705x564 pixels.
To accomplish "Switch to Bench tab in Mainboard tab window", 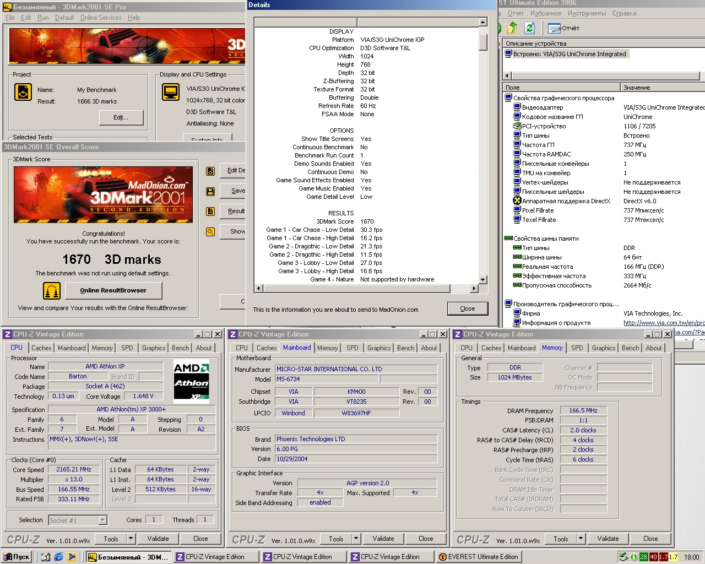I will tap(406, 348).
